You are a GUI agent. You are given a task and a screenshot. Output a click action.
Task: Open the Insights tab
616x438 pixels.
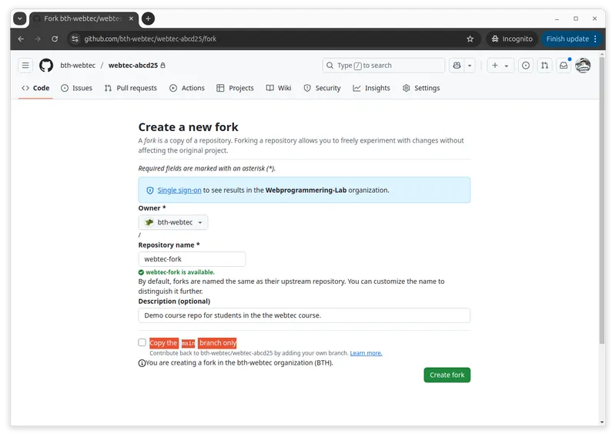[x=371, y=88]
